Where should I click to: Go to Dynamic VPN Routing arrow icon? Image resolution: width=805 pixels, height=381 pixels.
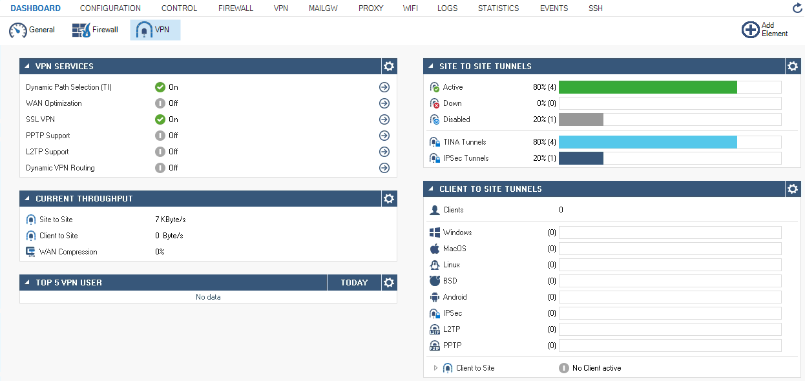pos(384,168)
